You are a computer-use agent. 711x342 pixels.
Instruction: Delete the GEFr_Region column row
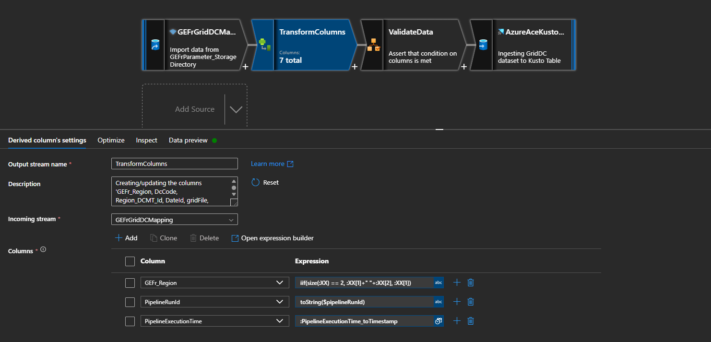pos(471,283)
